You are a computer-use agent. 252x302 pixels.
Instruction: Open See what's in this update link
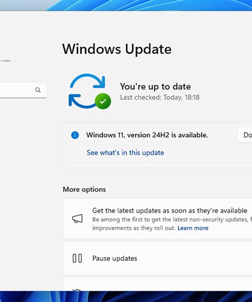click(125, 153)
